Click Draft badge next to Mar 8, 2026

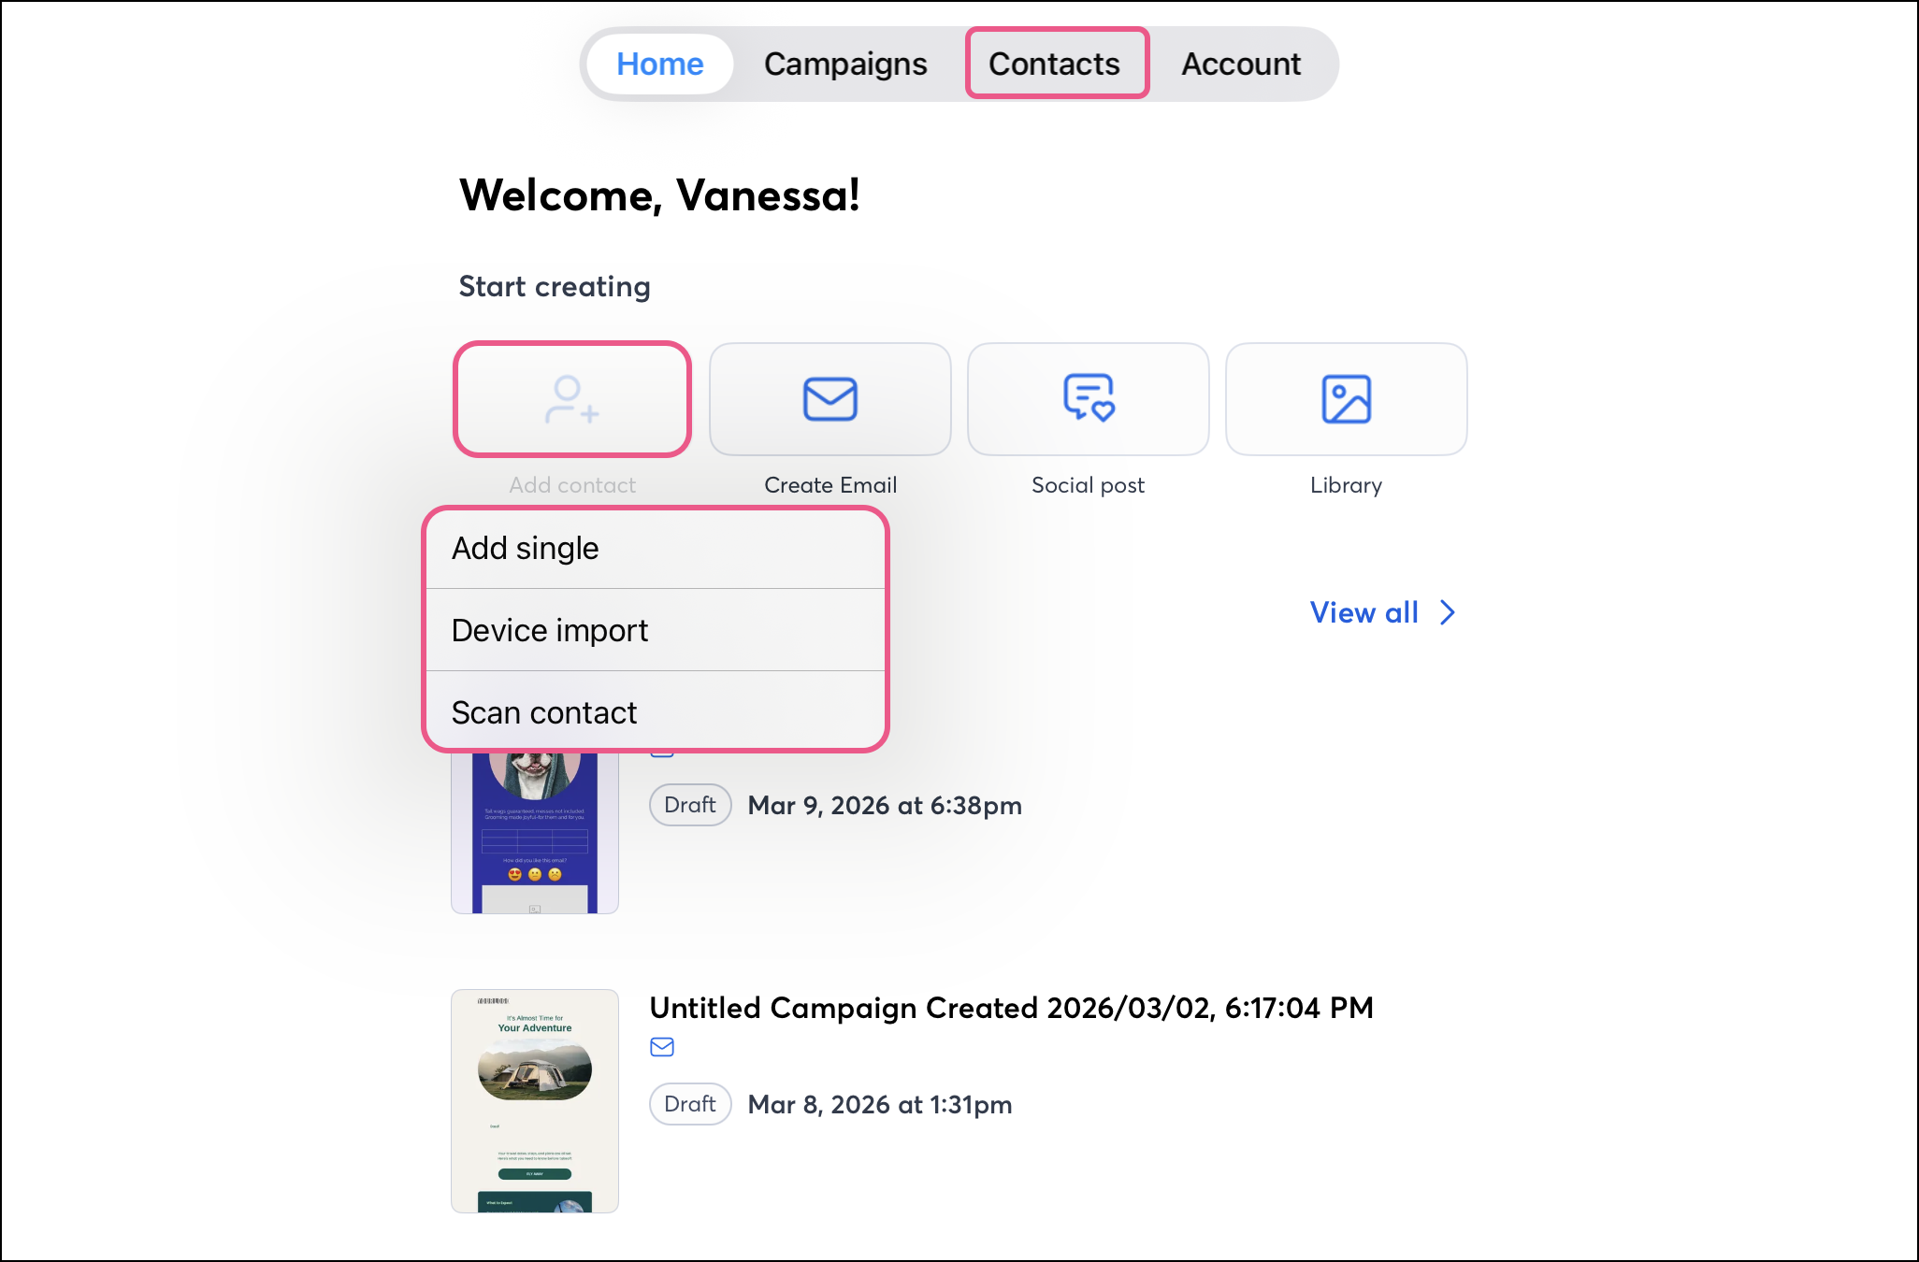point(690,1104)
